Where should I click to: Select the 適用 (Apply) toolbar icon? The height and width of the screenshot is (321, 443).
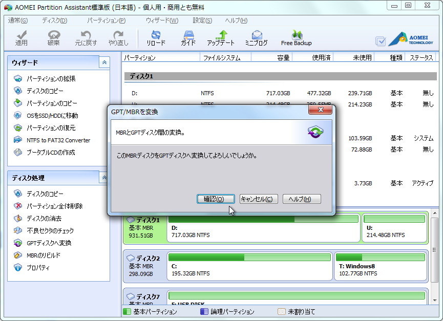coord(22,37)
